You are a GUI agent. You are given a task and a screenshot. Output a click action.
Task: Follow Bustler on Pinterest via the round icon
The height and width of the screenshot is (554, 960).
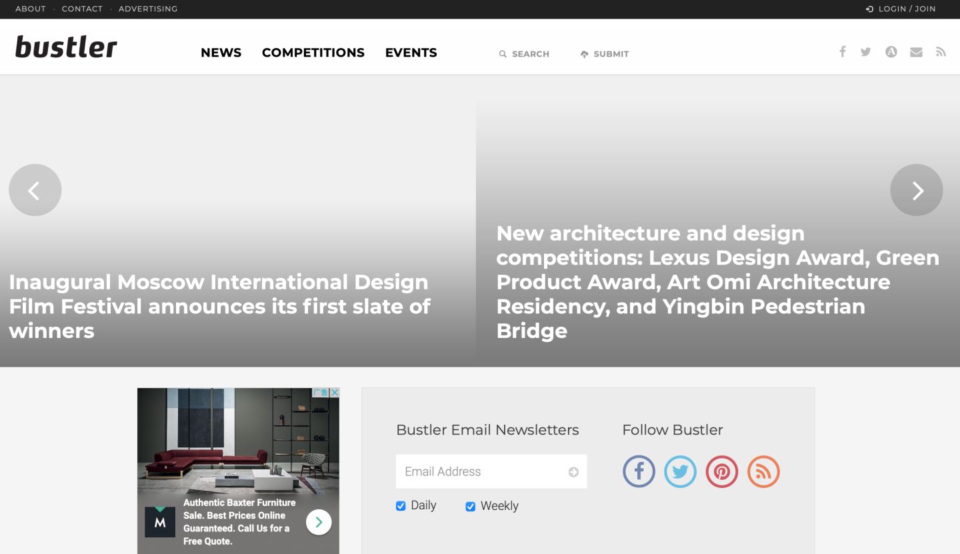click(722, 472)
